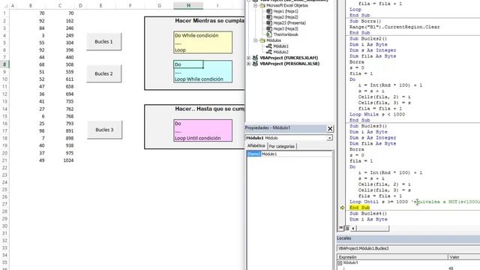The image size is (480, 270).
Task: Click Módulo2 module icon
Action: [269, 52]
